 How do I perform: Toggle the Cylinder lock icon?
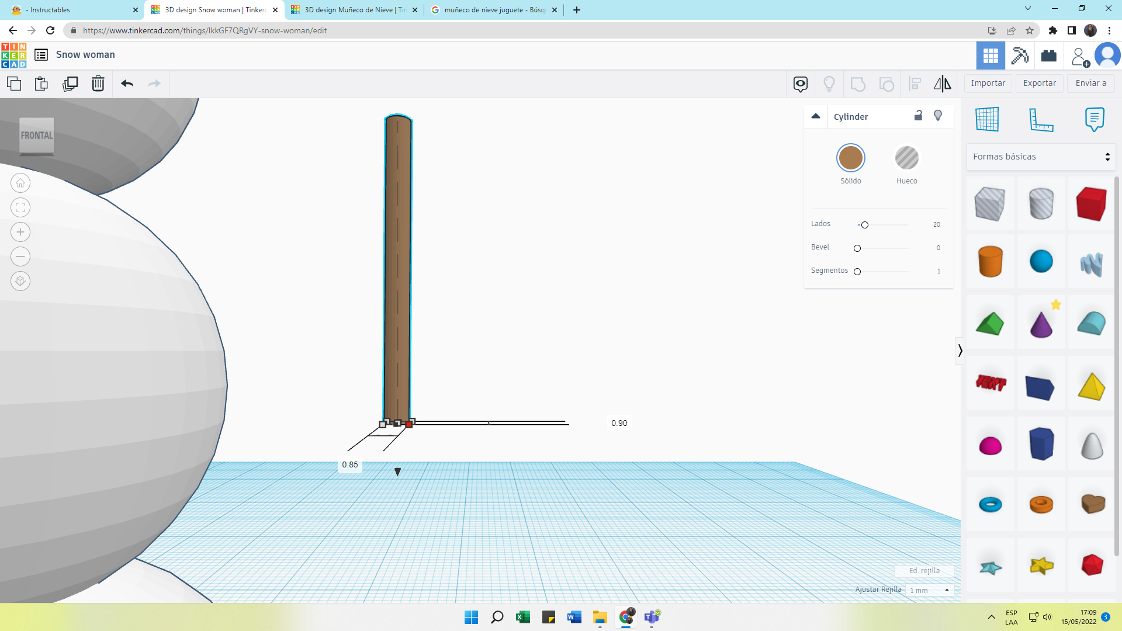pyautogui.click(x=918, y=116)
